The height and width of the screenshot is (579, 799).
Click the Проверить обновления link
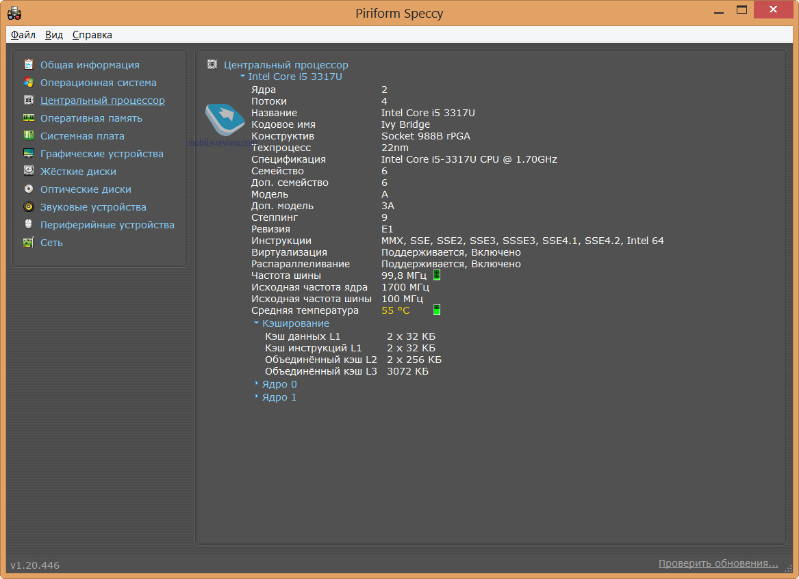click(718, 563)
